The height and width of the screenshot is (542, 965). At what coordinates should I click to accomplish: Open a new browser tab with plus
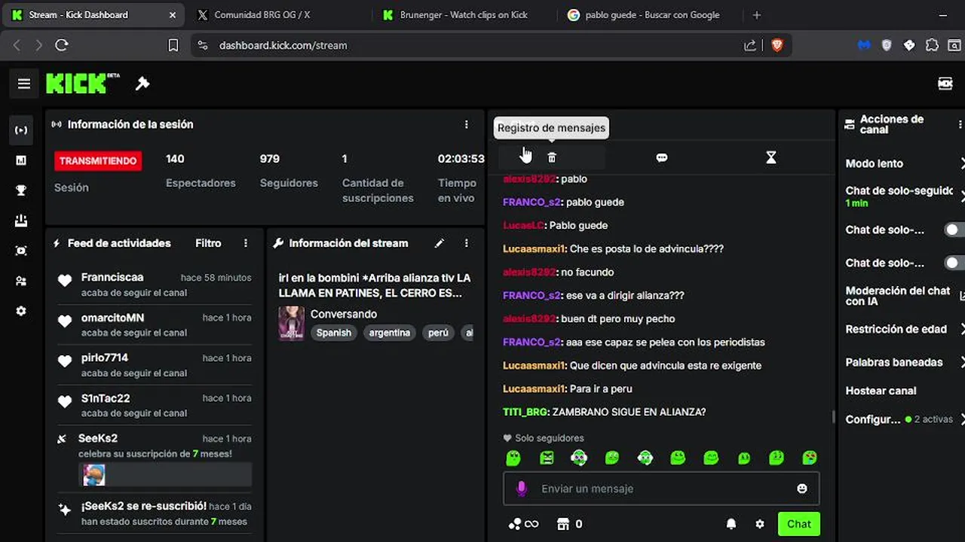coord(757,14)
